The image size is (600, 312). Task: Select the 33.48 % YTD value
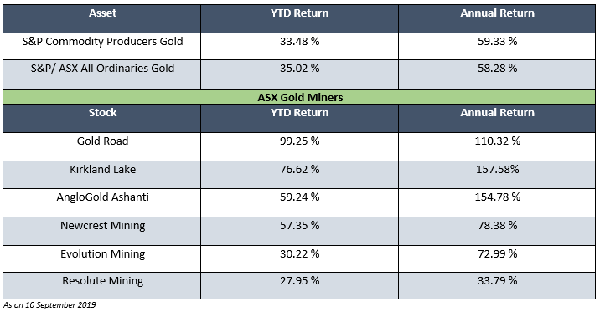pyautogui.click(x=300, y=41)
